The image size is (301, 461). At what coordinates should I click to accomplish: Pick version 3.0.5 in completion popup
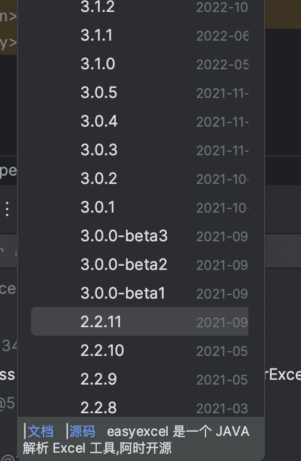pos(140,93)
